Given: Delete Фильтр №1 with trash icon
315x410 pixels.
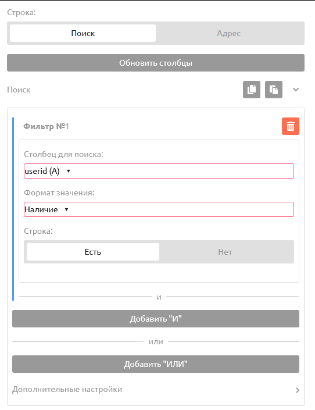Looking at the screenshot, I should [x=291, y=126].
